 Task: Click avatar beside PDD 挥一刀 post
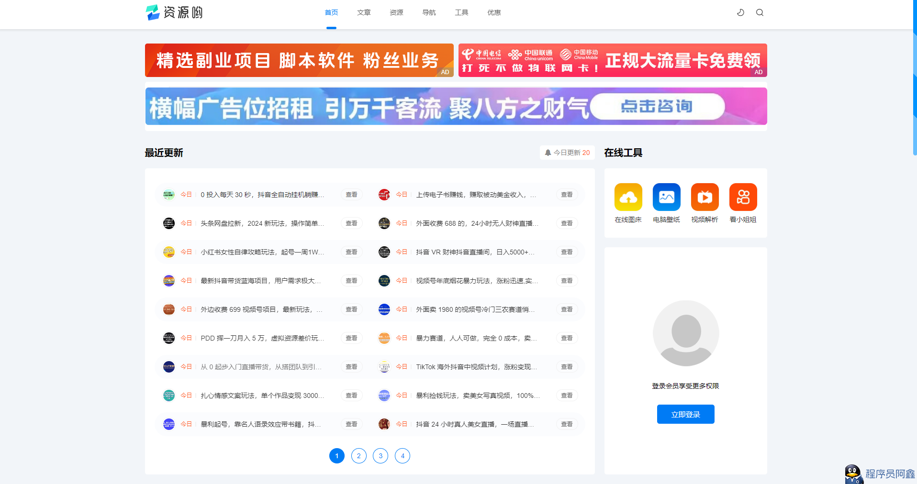(169, 338)
